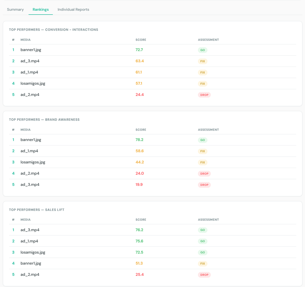Click ad_1.mp4 in Brand Awareness table
This screenshot has width=305, height=287.
29,151
